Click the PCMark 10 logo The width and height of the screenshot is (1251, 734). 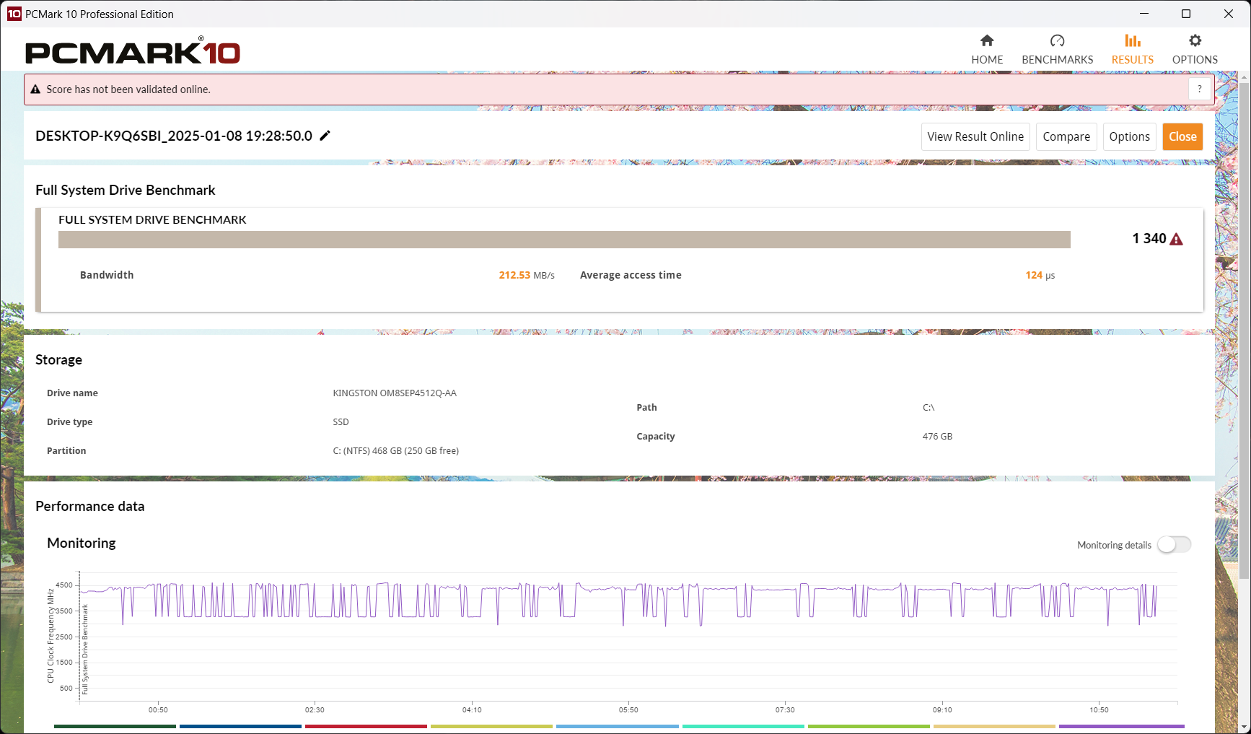[133, 51]
